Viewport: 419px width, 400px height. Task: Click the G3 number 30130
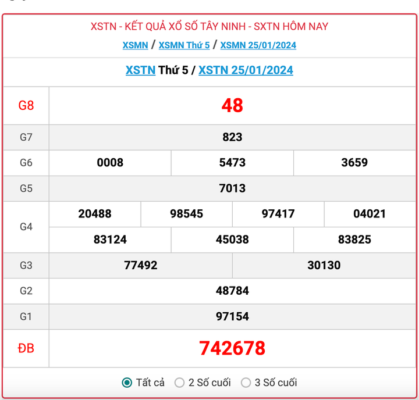(324, 265)
